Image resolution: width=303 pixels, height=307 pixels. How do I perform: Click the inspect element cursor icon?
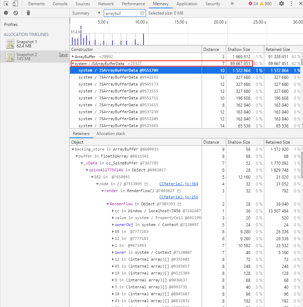(6, 4)
